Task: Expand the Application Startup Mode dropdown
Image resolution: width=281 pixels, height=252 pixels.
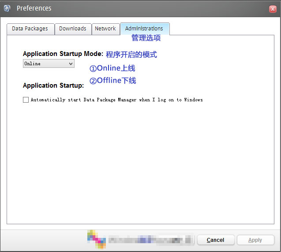Action: tap(49, 63)
